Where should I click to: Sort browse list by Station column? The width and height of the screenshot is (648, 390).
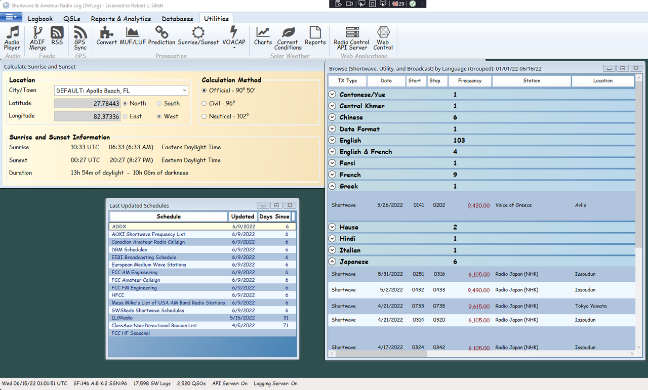click(532, 80)
